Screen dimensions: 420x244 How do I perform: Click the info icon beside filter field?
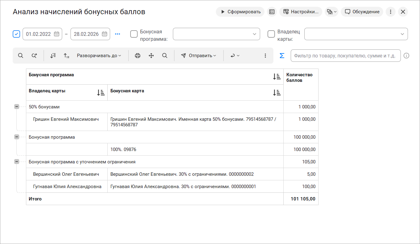pyautogui.click(x=406, y=56)
